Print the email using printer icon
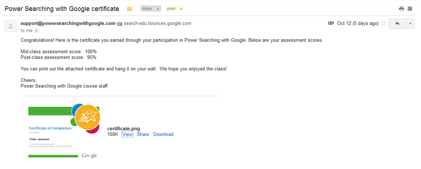 click(402, 9)
